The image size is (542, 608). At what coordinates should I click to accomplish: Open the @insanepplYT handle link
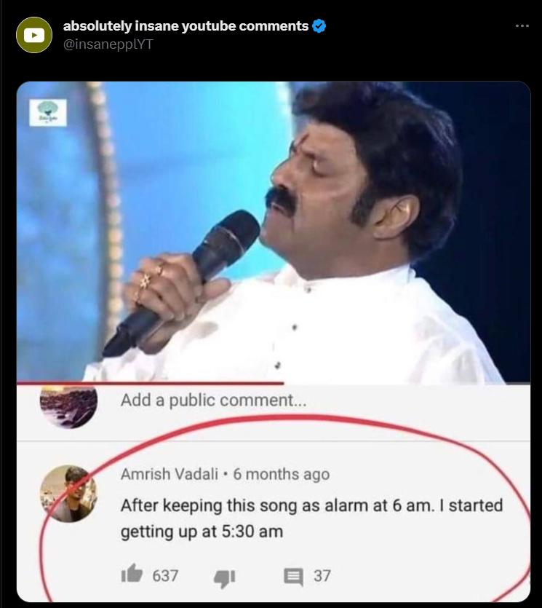pyautogui.click(x=108, y=44)
